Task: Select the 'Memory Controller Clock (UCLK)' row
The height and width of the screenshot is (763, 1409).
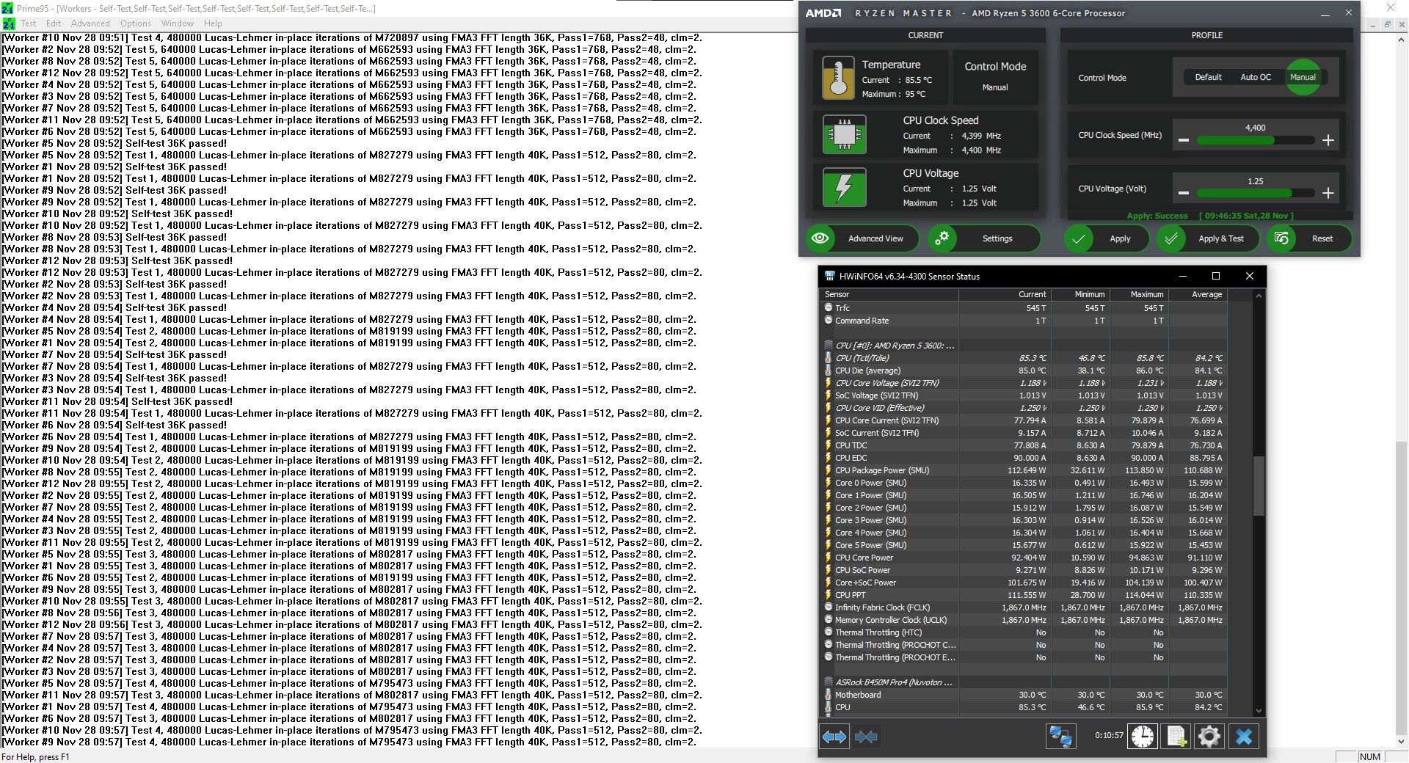Action: (x=1024, y=620)
